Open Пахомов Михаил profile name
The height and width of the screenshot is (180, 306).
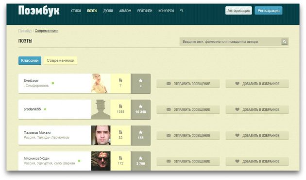tap(37, 132)
